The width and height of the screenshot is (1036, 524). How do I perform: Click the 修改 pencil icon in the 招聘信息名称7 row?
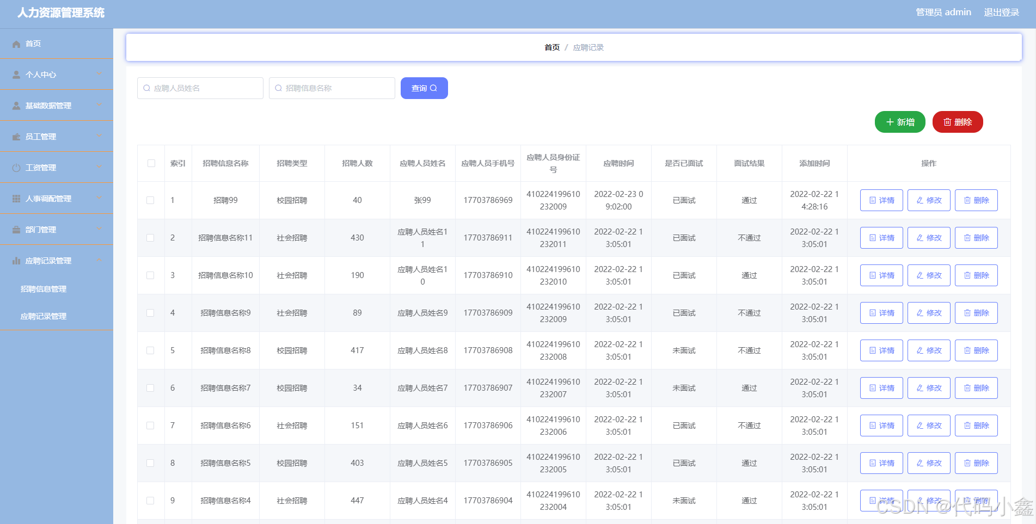[920, 388]
